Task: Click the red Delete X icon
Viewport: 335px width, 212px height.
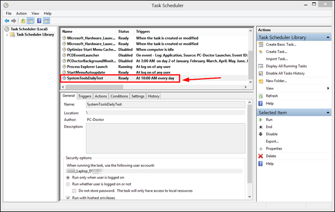Action: click(261, 156)
